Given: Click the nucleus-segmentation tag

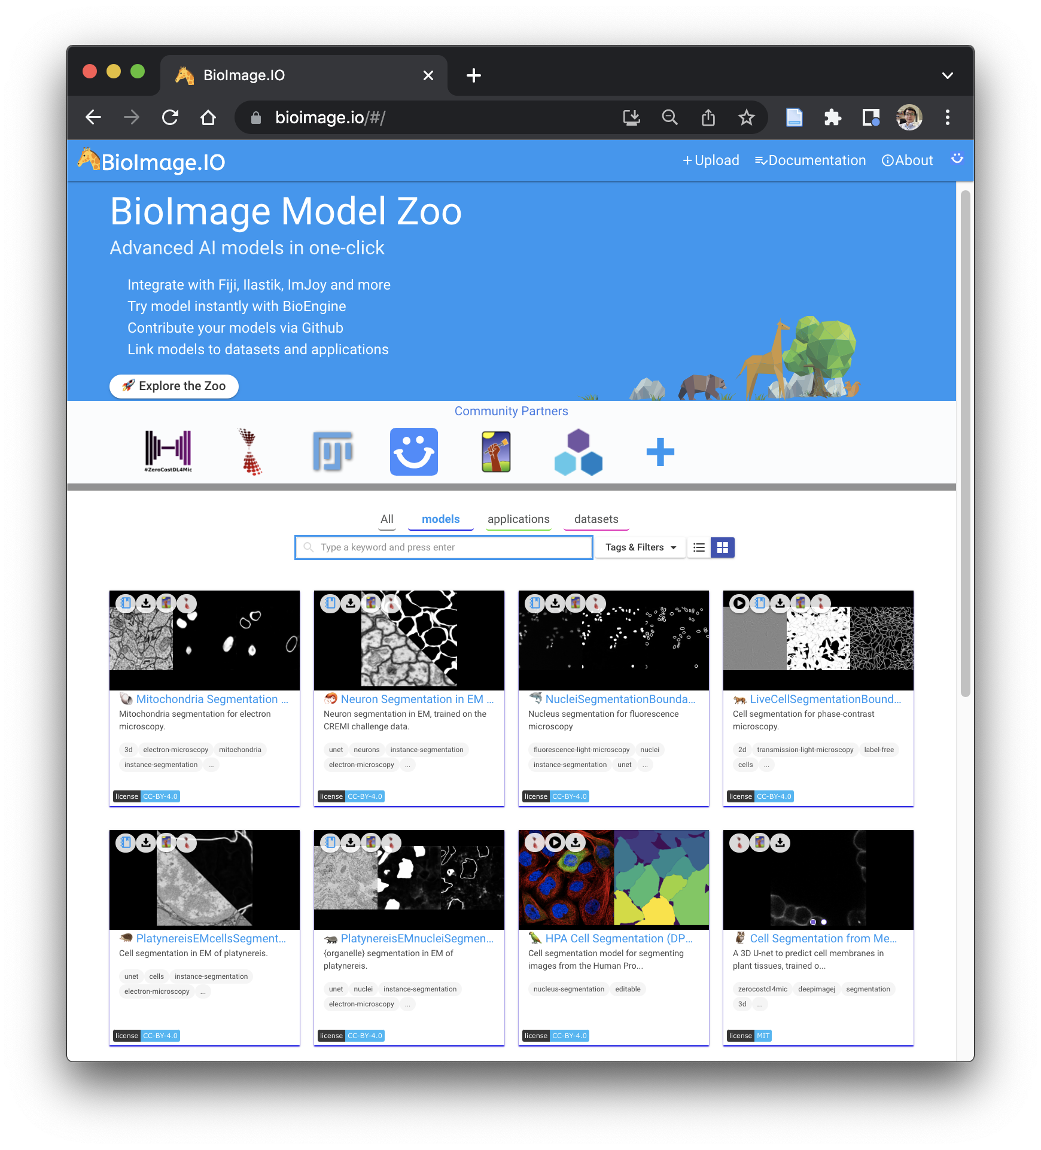Looking at the screenshot, I should [x=569, y=989].
